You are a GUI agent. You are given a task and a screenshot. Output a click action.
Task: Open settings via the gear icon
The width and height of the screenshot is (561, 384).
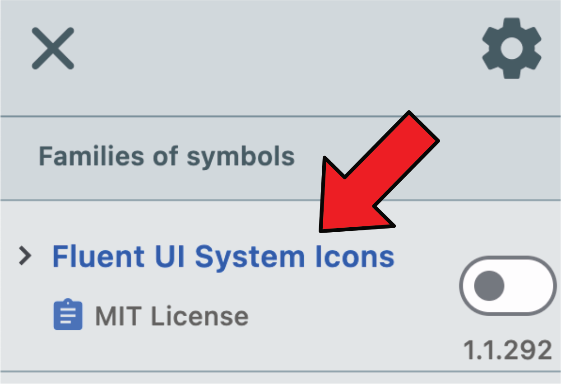[x=512, y=48]
